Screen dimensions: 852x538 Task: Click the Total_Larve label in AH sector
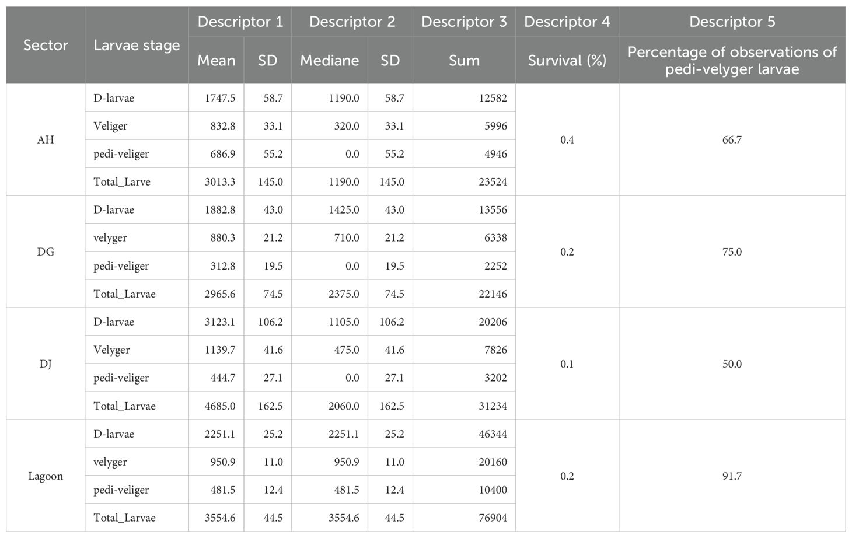pyautogui.click(x=122, y=182)
